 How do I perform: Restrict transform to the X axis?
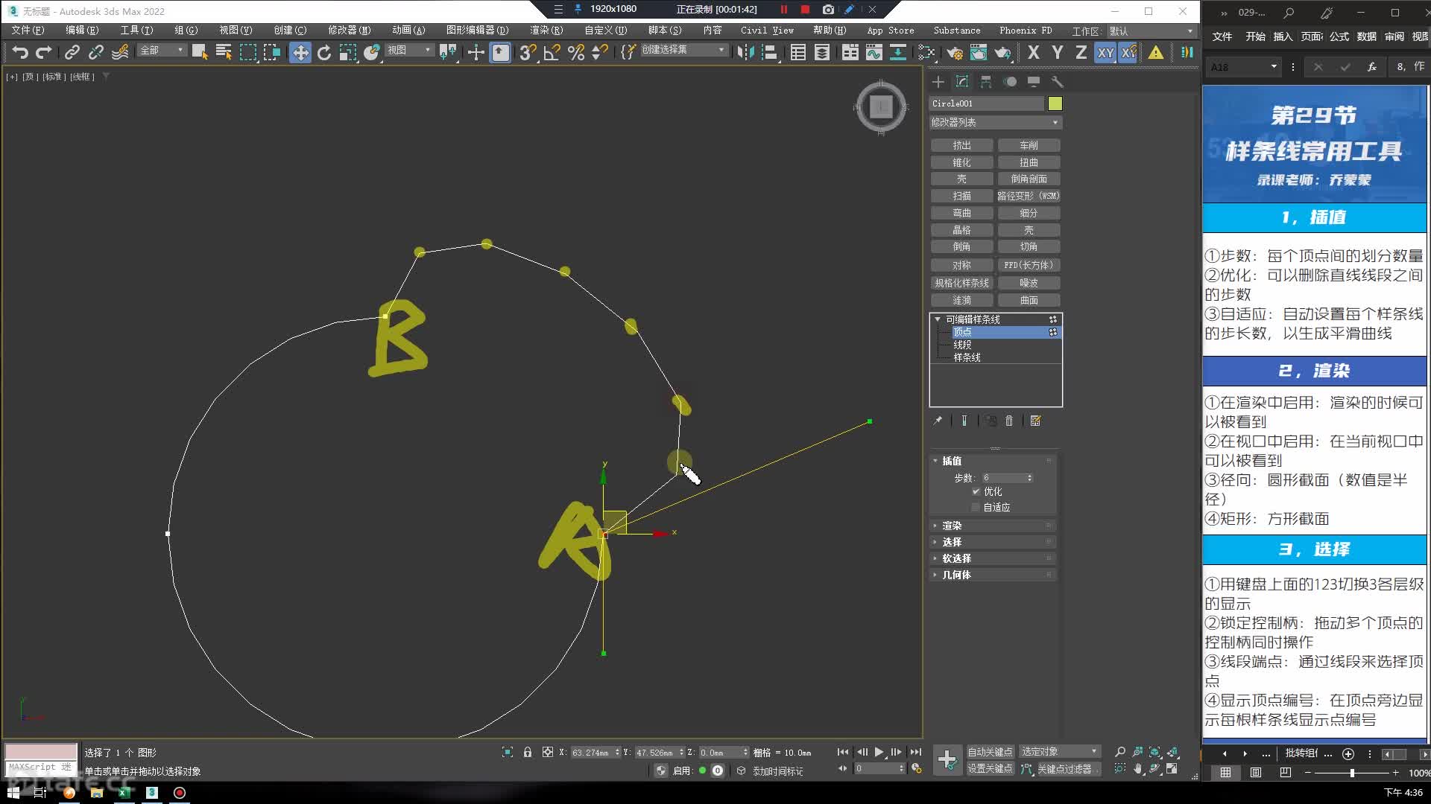[x=1033, y=52]
